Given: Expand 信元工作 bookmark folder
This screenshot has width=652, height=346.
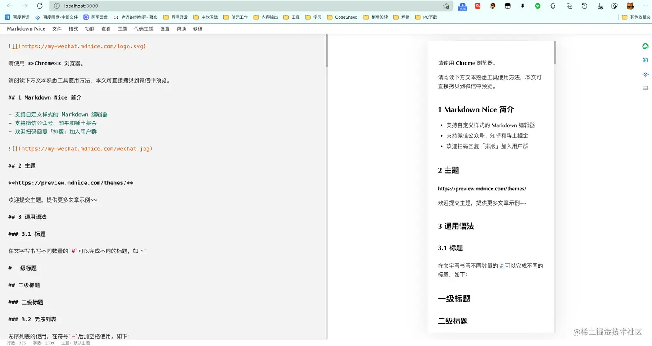Looking at the screenshot, I should click(235, 17).
